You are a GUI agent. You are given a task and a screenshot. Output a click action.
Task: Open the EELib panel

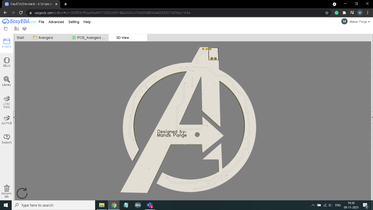coord(7,62)
